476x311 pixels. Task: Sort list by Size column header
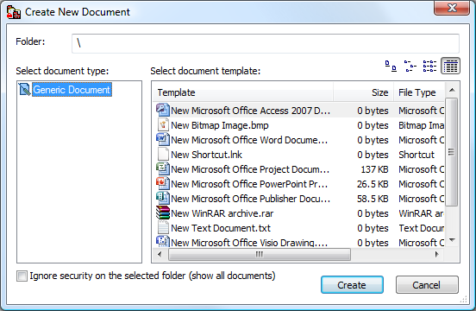tap(364, 92)
